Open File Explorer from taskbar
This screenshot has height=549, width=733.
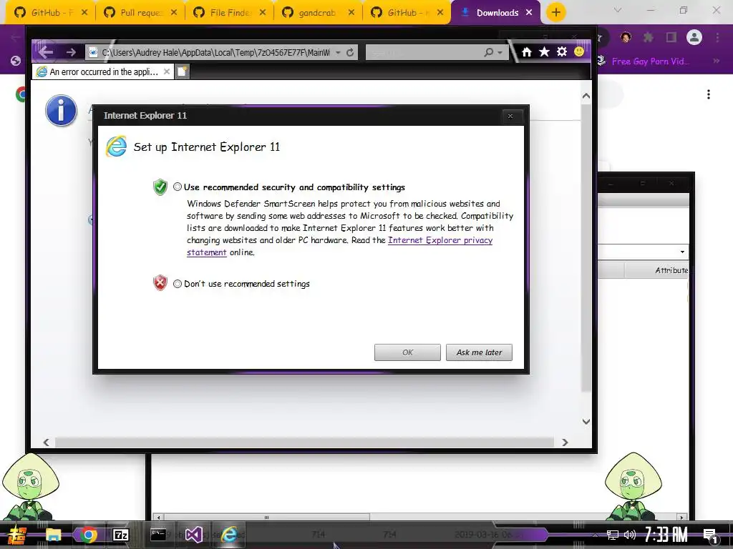tap(53, 535)
